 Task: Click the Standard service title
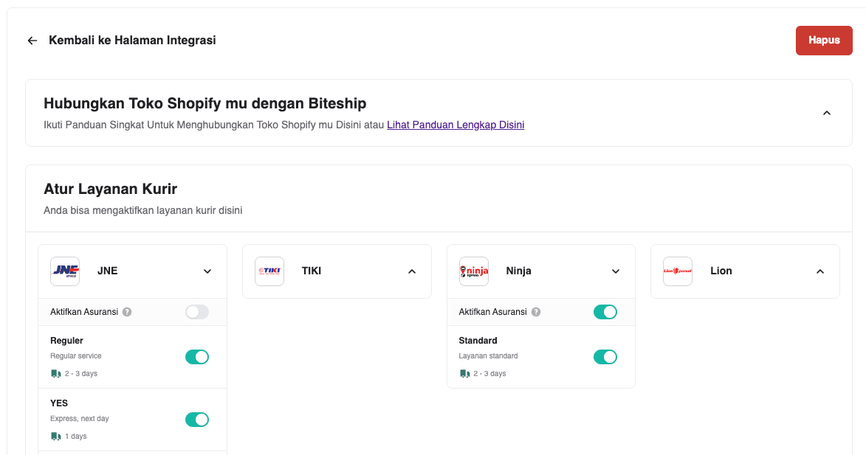tap(478, 340)
